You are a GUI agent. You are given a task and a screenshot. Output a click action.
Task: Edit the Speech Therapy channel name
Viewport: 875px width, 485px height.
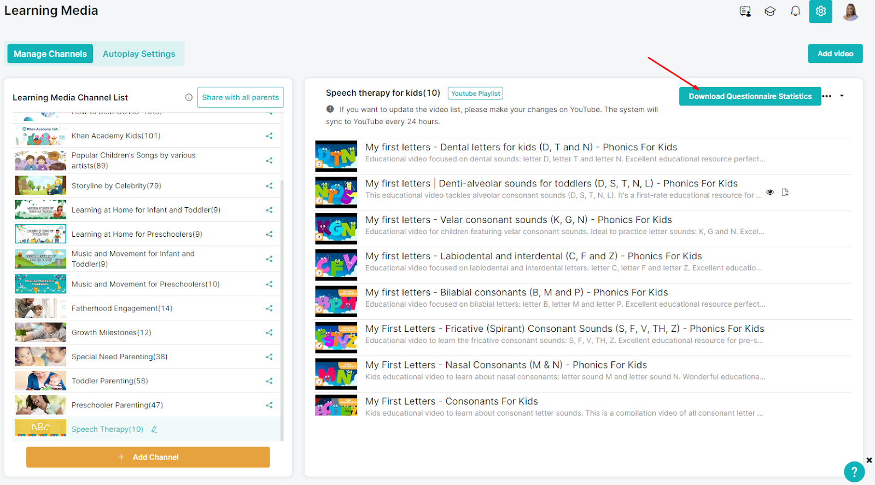point(154,429)
